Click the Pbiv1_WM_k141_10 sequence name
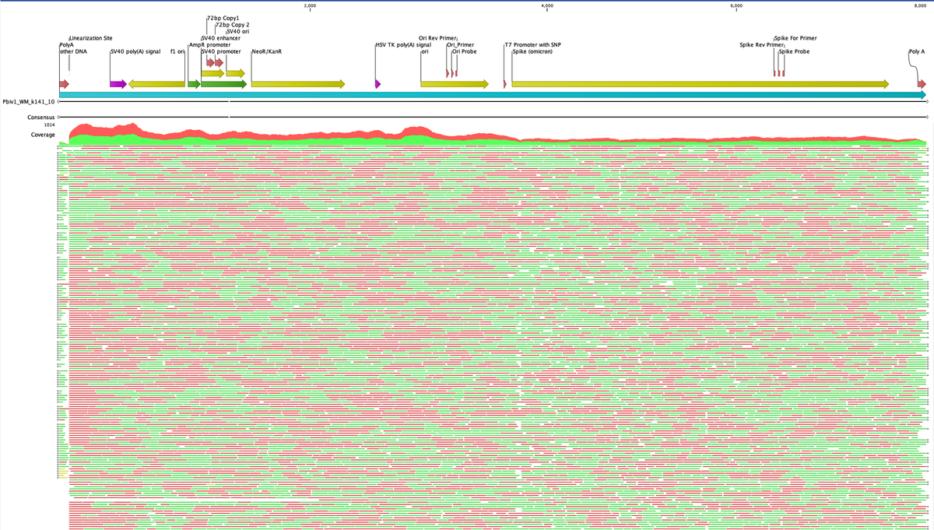This screenshot has height=530, width=934. pyautogui.click(x=28, y=102)
